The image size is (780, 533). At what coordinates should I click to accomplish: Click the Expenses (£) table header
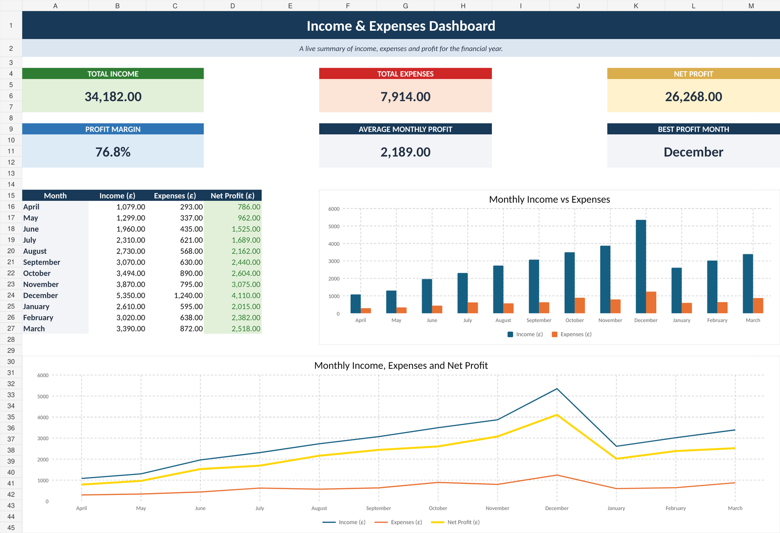(x=175, y=195)
